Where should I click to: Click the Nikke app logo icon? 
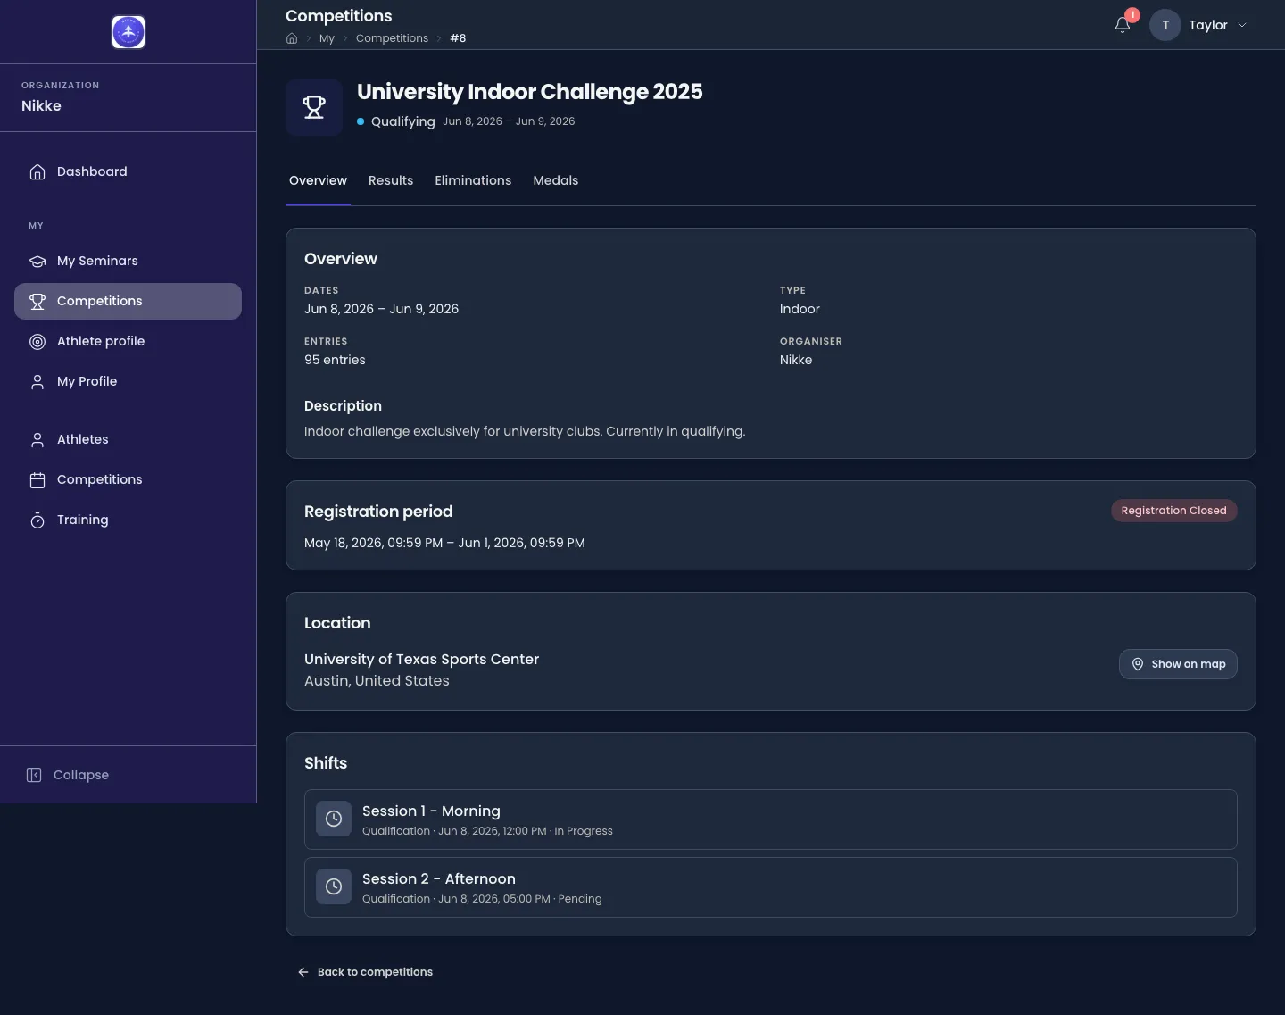[x=128, y=32]
